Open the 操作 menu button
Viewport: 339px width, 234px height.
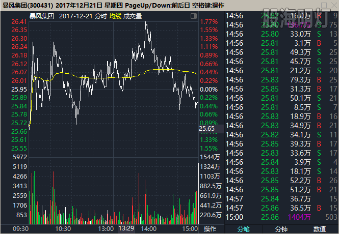coord(210,229)
